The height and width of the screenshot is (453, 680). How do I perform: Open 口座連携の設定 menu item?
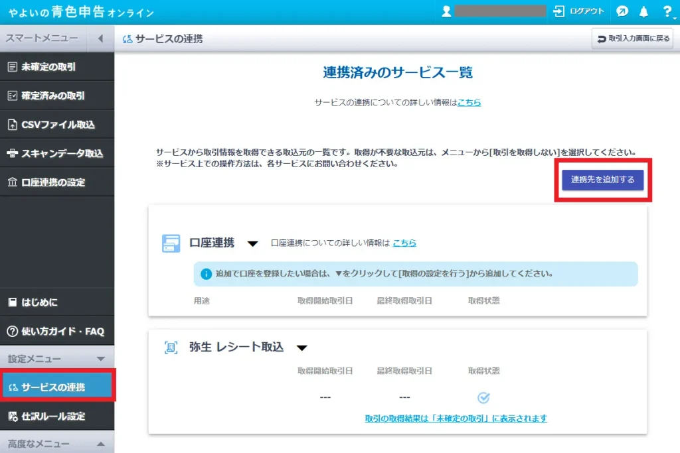pos(57,182)
